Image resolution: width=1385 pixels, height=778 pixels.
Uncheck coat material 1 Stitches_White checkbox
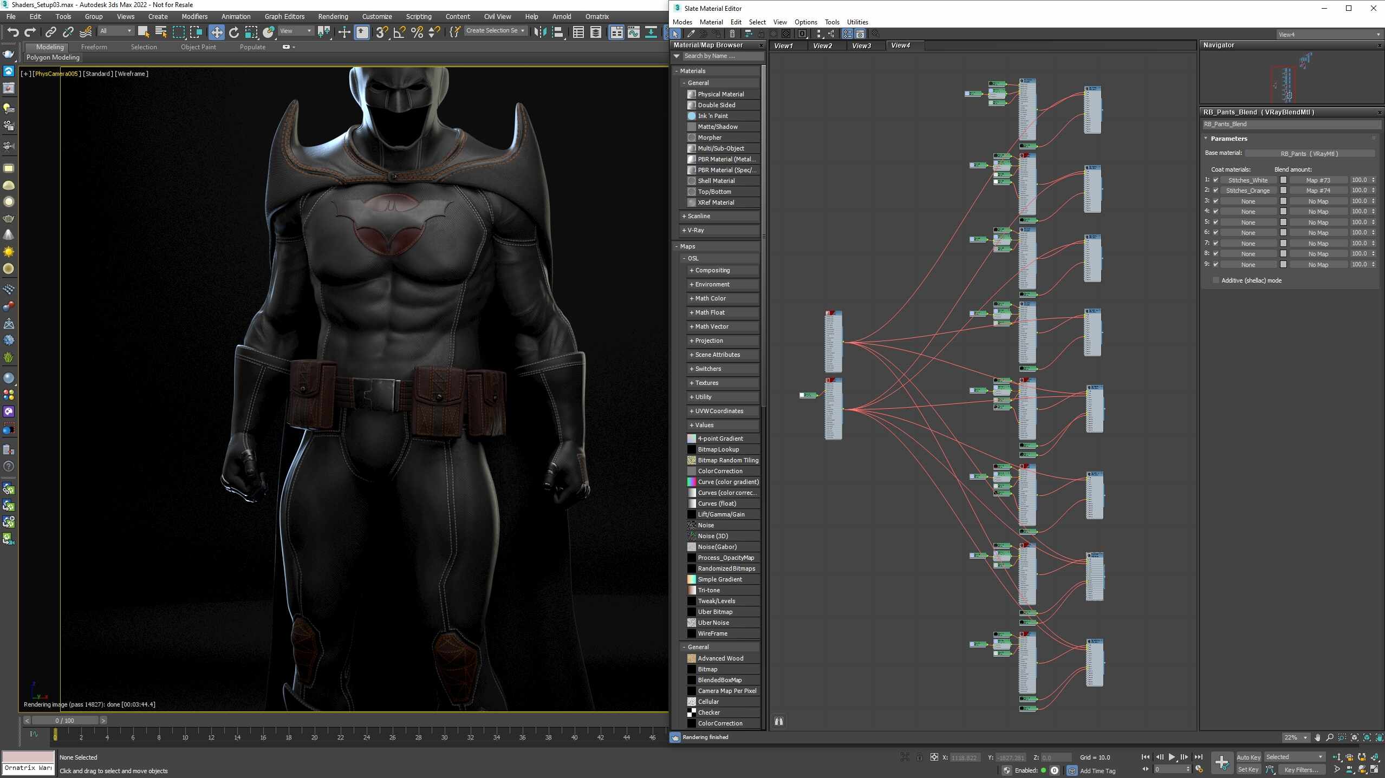[x=1215, y=180]
